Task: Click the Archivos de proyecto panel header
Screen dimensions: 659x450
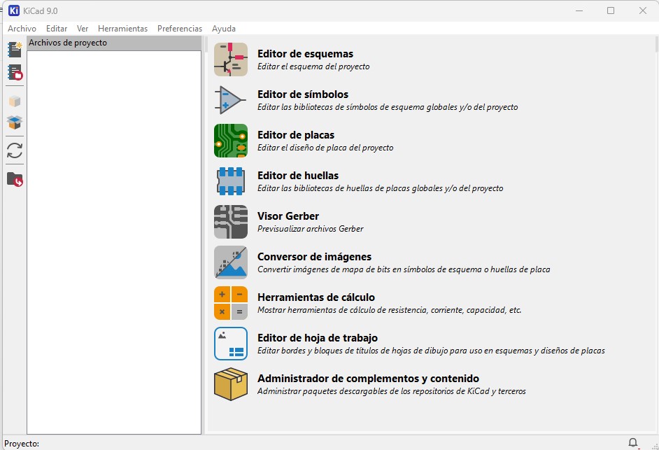Action: pos(114,43)
